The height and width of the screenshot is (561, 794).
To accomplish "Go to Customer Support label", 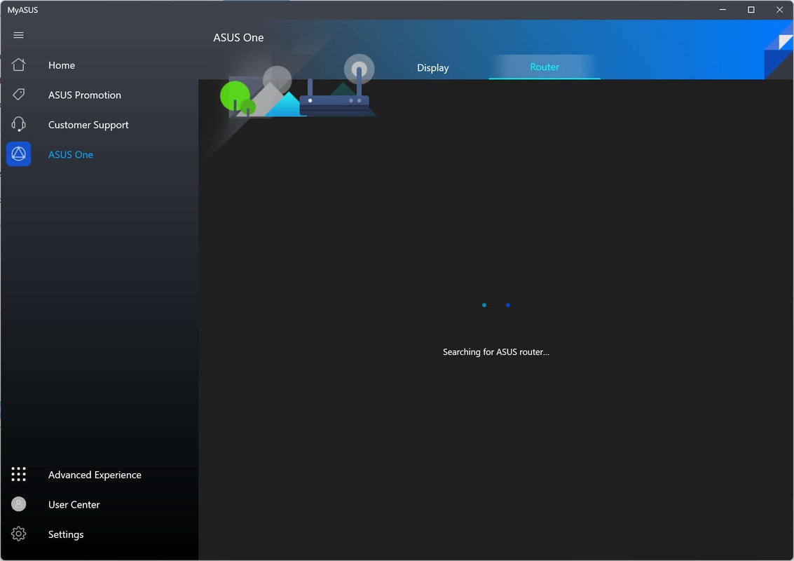I will coord(88,126).
